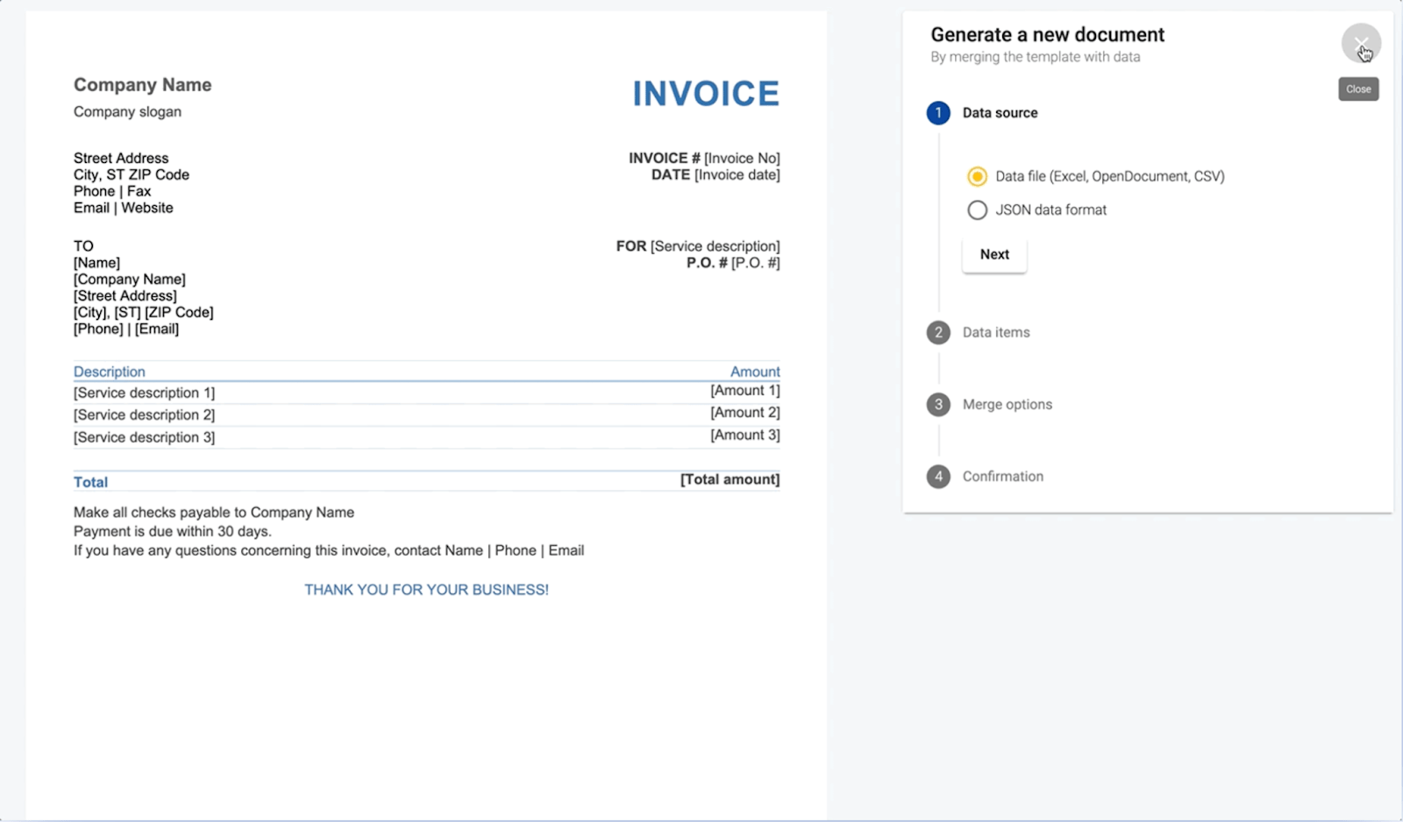Click the step 2 circle for Data items

pos(938,332)
